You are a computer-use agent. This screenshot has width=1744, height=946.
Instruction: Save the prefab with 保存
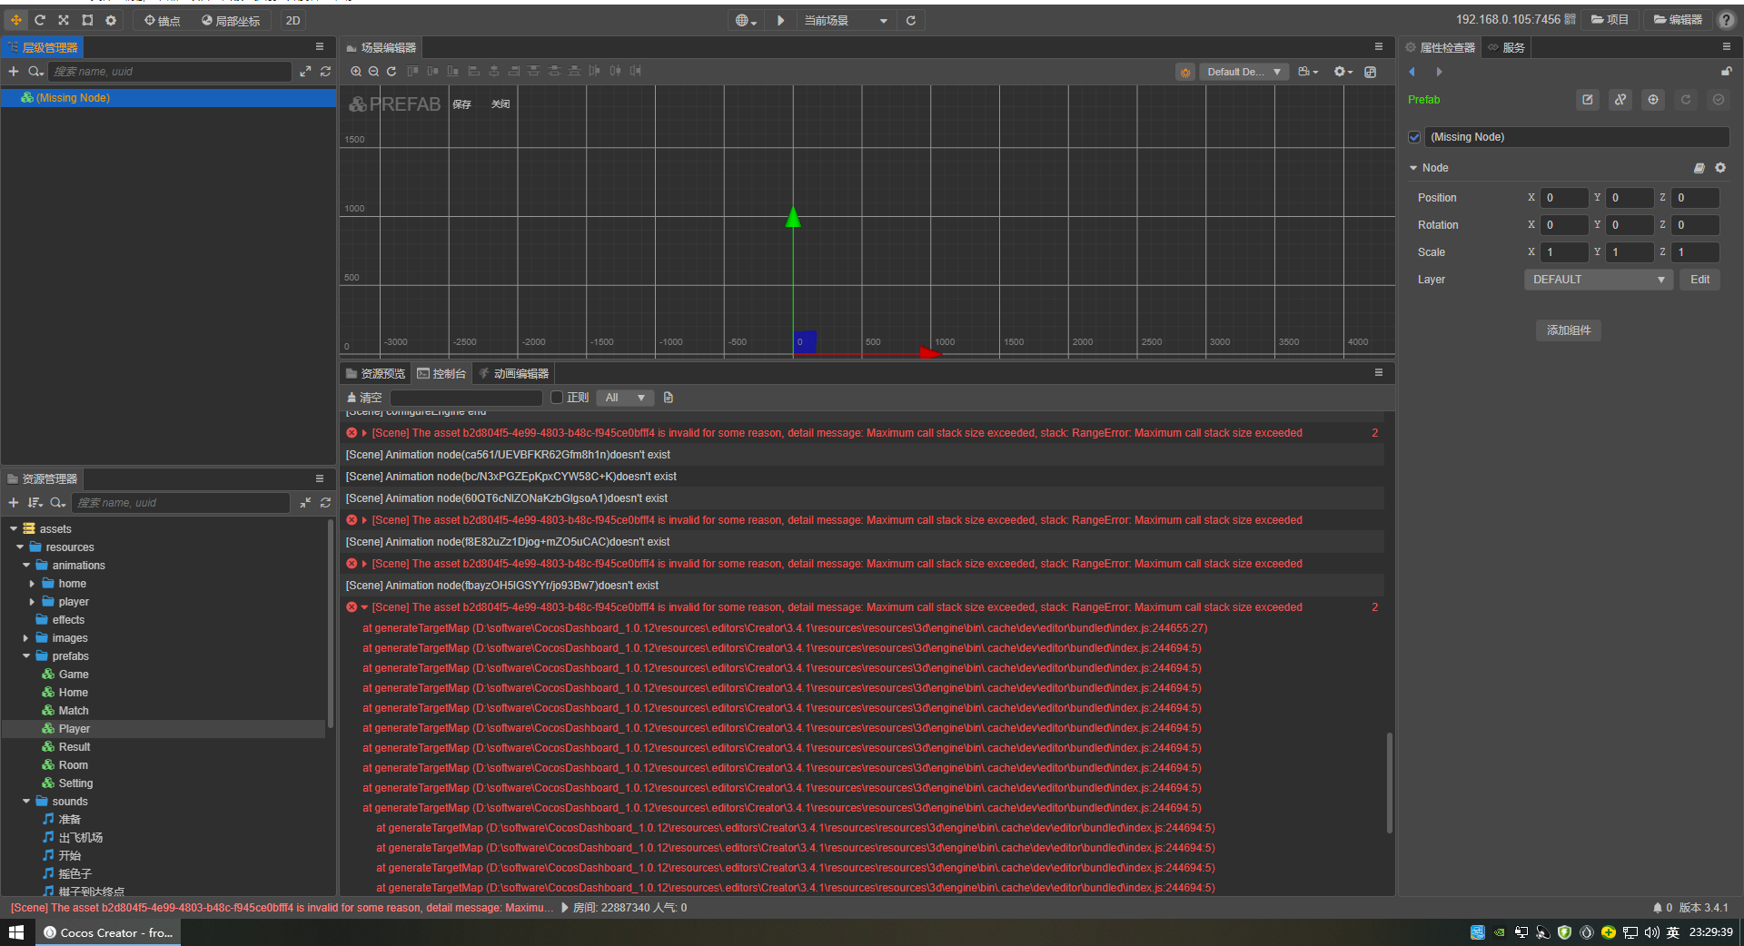tap(461, 104)
